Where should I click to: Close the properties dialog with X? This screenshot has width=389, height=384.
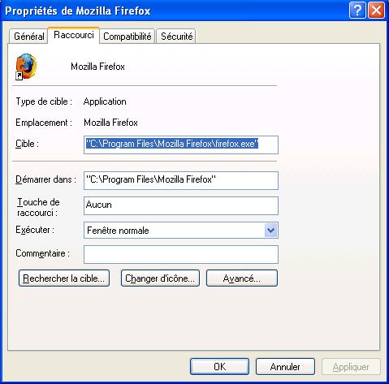[x=376, y=11]
